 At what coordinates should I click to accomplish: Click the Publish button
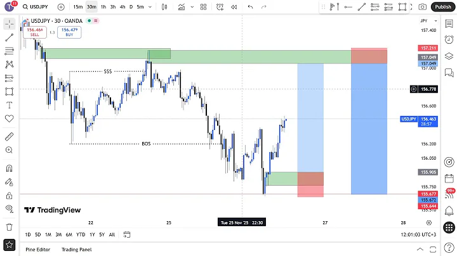(443, 7)
